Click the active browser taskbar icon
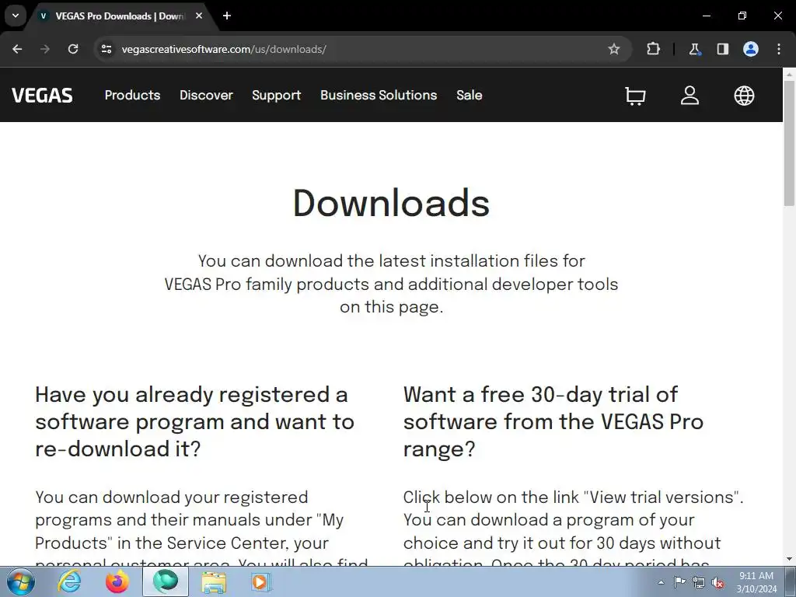Viewport: 796px width, 597px height. (x=166, y=581)
